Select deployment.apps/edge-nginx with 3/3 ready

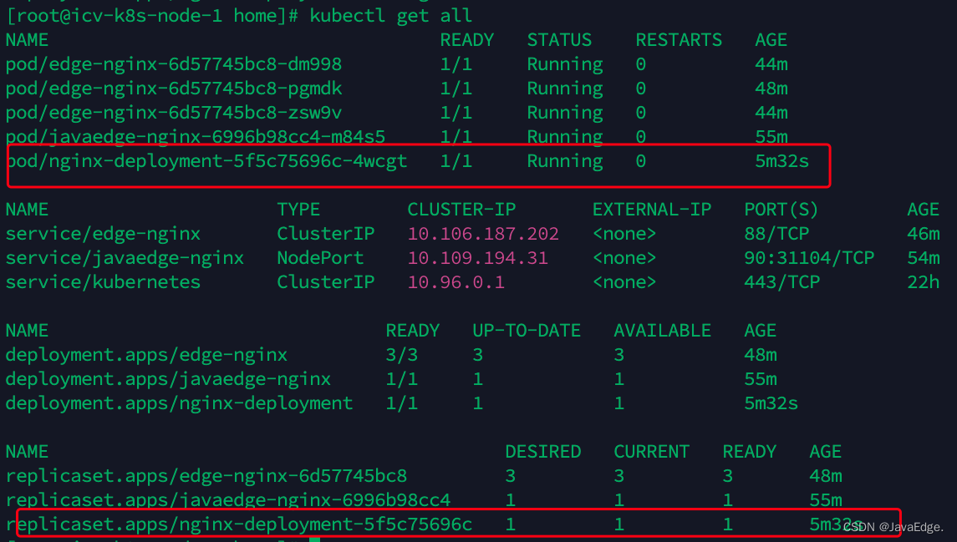(x=146, y=354)
